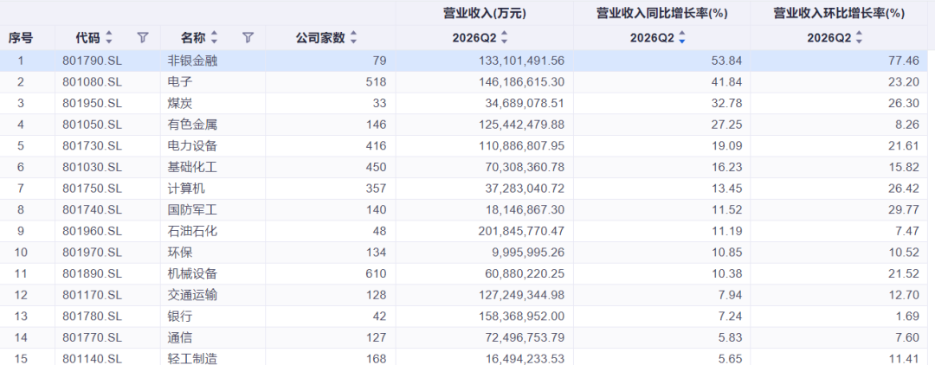Click the 营业收入同比增长率(%) group header
Screen dimensions: 935x365
pyautogui.click(x=662, y=13)
